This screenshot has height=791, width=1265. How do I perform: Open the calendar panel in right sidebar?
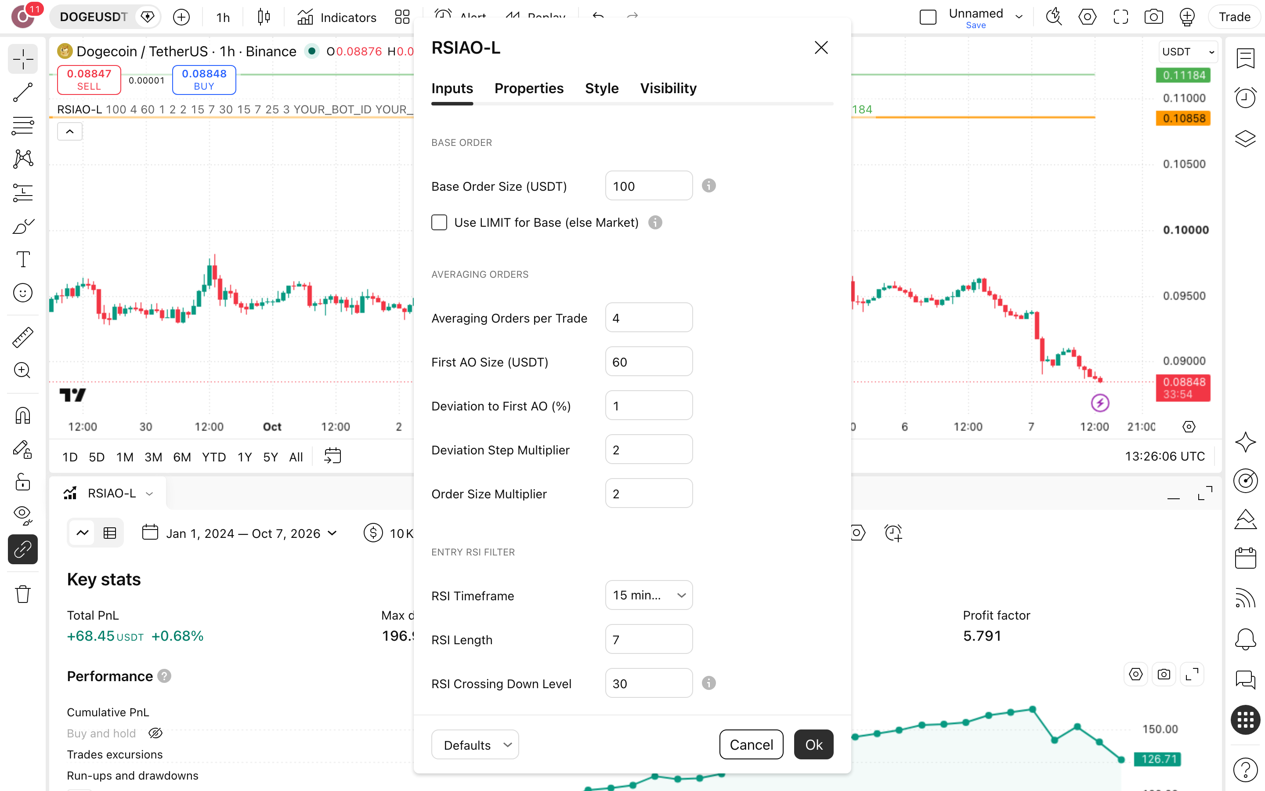click(1245, 558)
